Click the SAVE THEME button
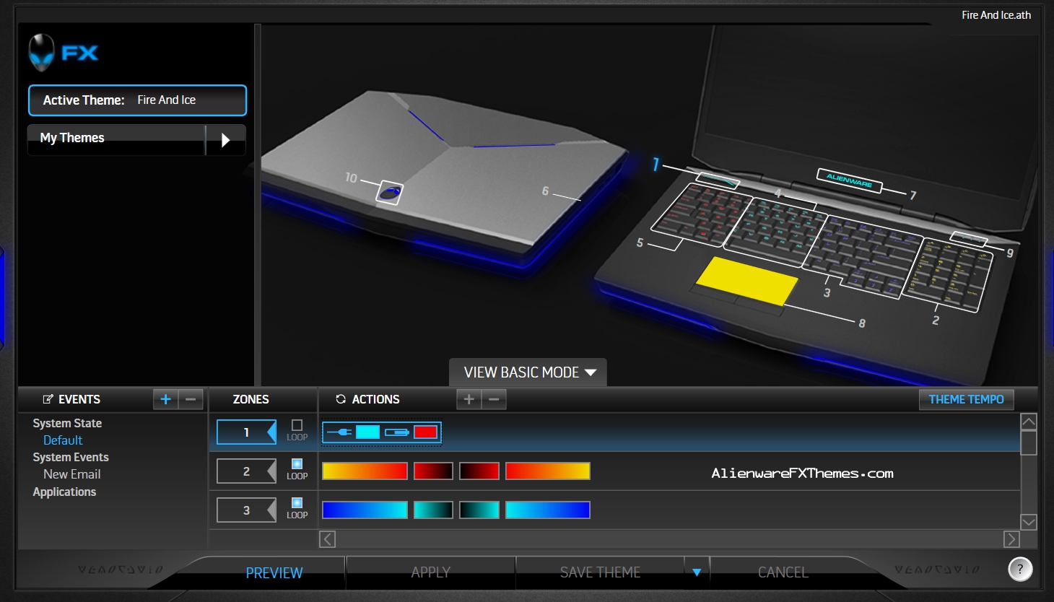Viewport: 1054px width, 602px height. point(601,572)
